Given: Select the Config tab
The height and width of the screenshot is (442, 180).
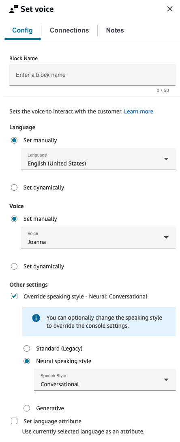Looking at the screenshot, I should coord(23,30).
